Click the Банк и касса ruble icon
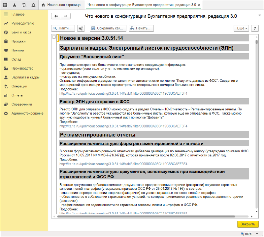This screenshot has height=237, width=264. click(x=6, y=32)
